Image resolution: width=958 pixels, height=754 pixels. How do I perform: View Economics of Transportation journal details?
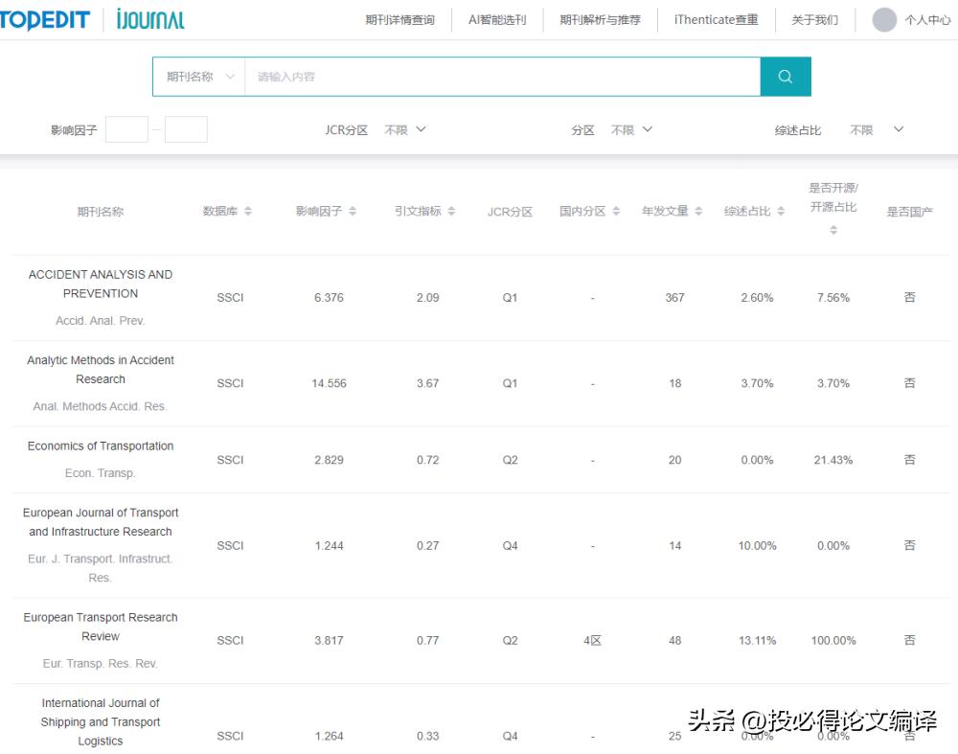pyautogui.click(x=100, y=446)
